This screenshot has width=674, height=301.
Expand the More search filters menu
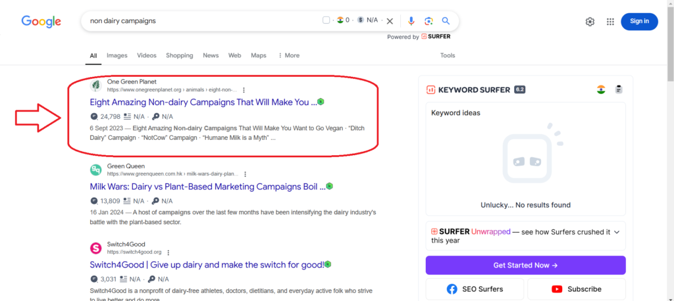[289, 55]
